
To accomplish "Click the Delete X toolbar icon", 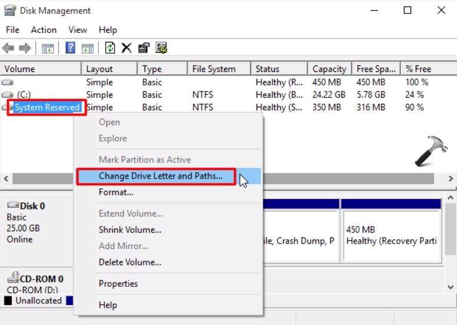I will [127, 48].
